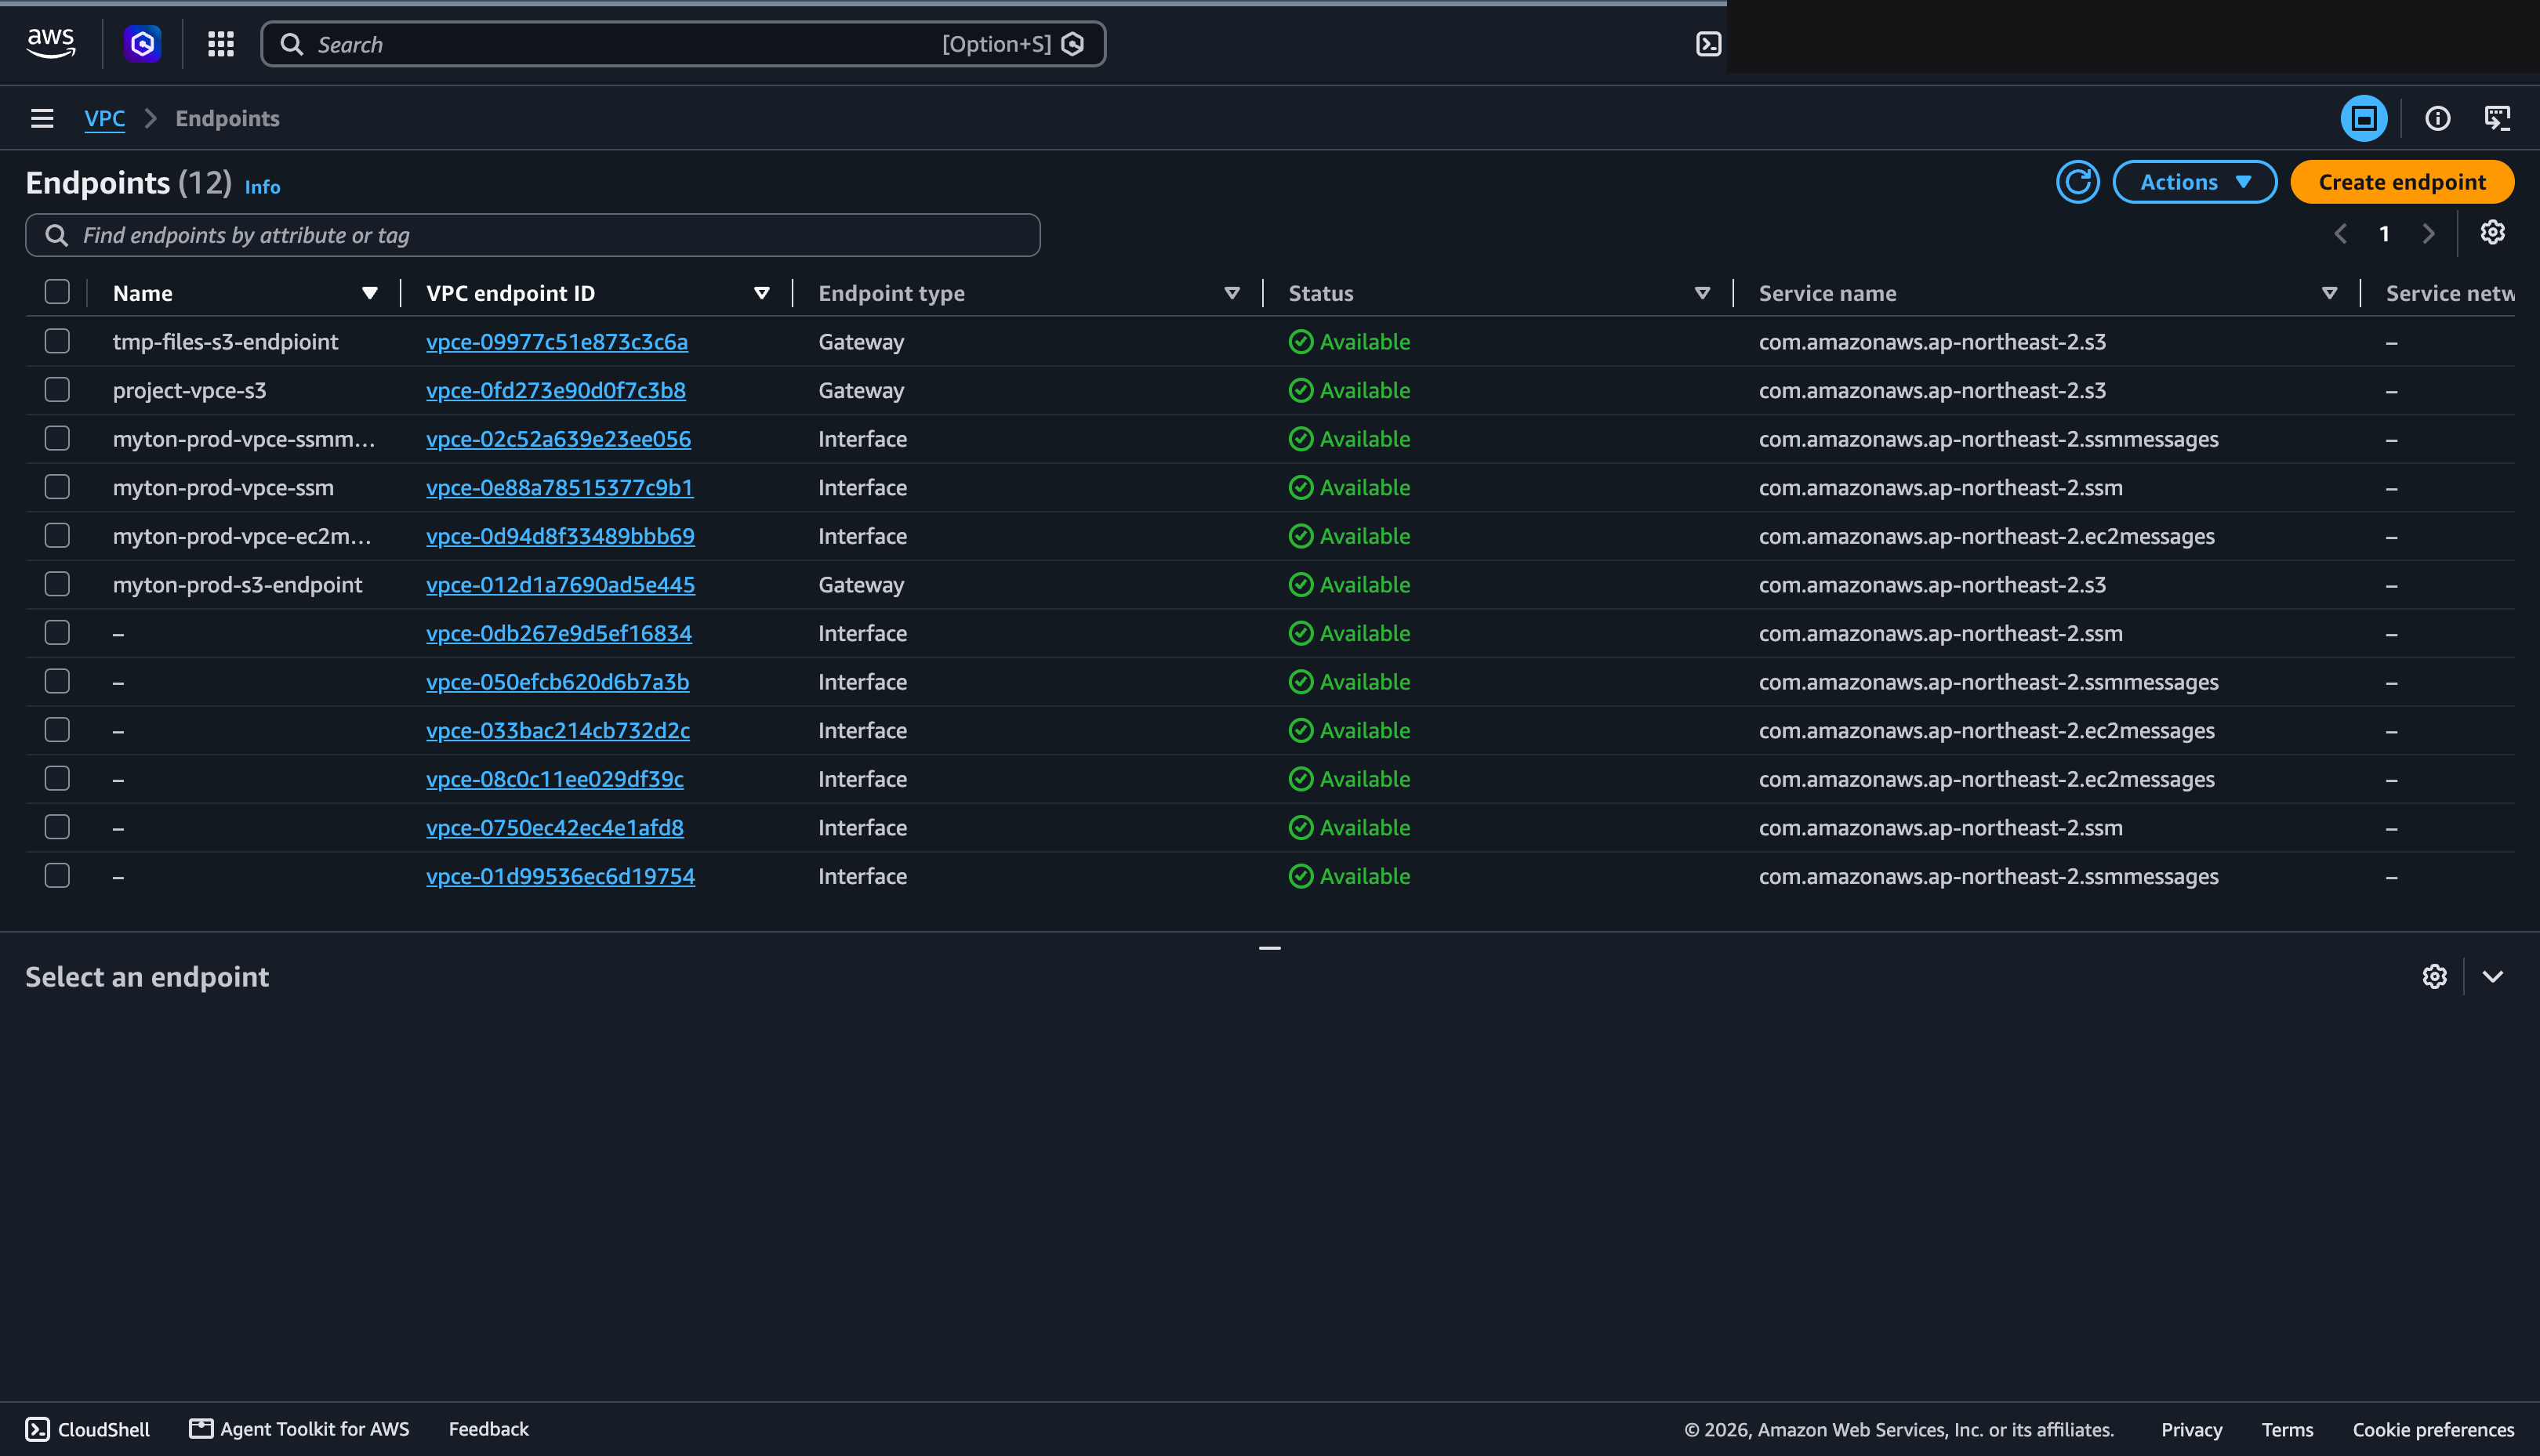
Task: Focus the Find endpoints filter field
Action: [x=532, y=235]
